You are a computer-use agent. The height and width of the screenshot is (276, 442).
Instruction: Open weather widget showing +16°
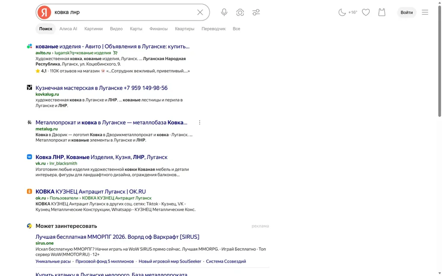(348, 12)
